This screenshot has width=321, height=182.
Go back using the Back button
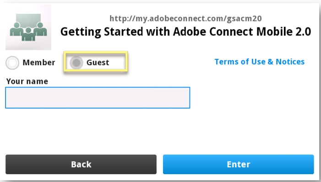tap(81, 164)
